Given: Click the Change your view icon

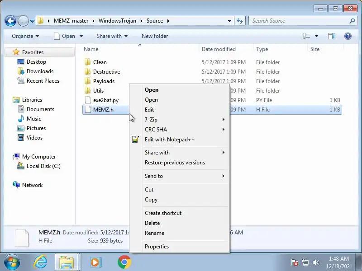Looking at the screenshot, I should click(307, 36).
